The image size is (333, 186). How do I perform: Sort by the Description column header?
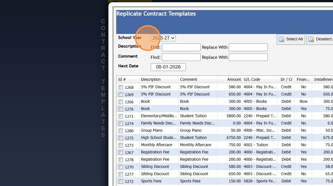point(159,79)
